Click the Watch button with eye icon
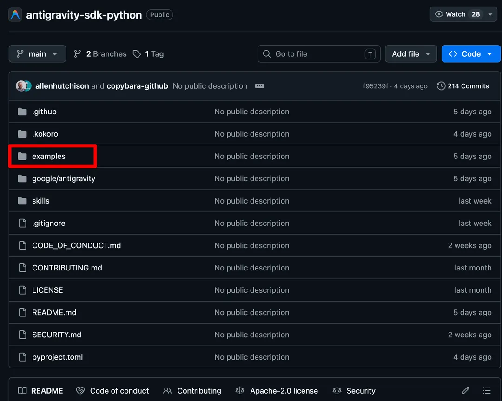 (457, 14)
